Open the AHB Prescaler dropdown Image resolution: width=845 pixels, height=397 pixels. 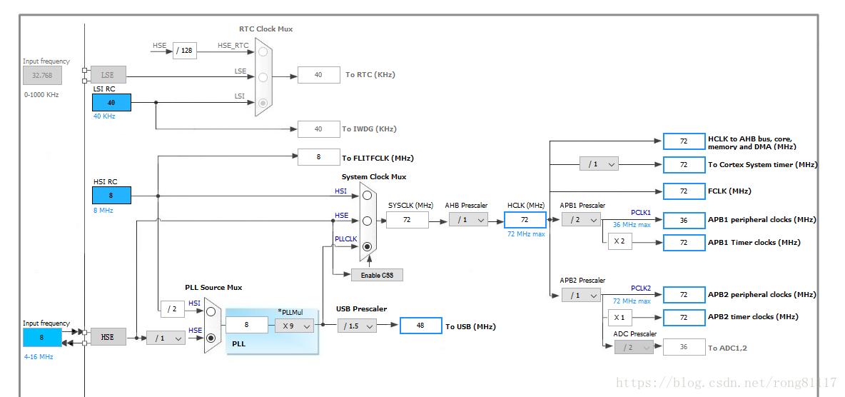pos(468,219)
